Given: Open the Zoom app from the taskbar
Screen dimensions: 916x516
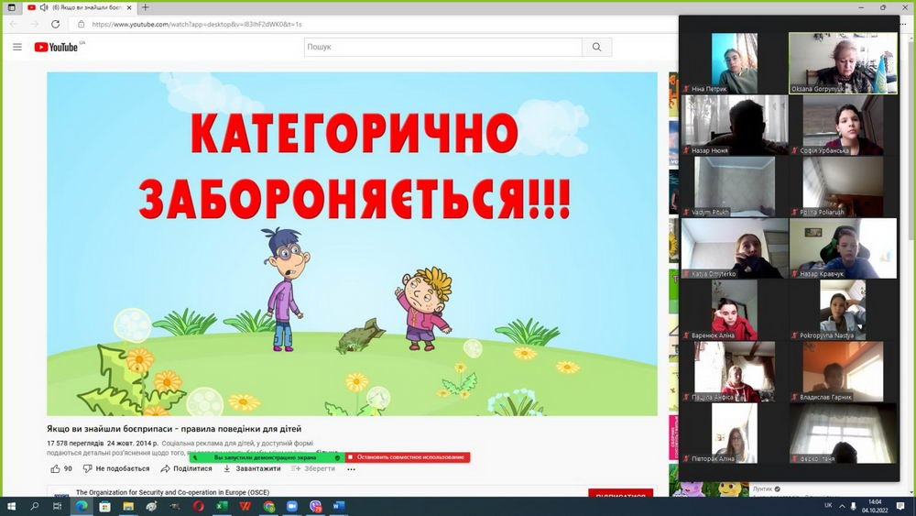Looking at the screenshot, I should click(292, 506).
